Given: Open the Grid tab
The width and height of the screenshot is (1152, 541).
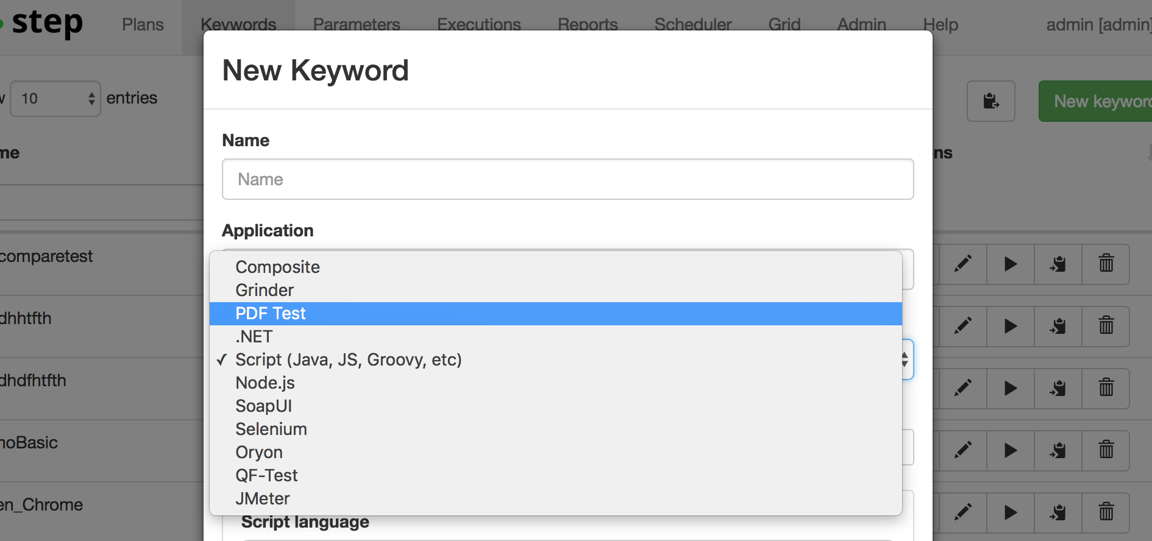Looking at the screenshot, I should [x=784, y=25].
